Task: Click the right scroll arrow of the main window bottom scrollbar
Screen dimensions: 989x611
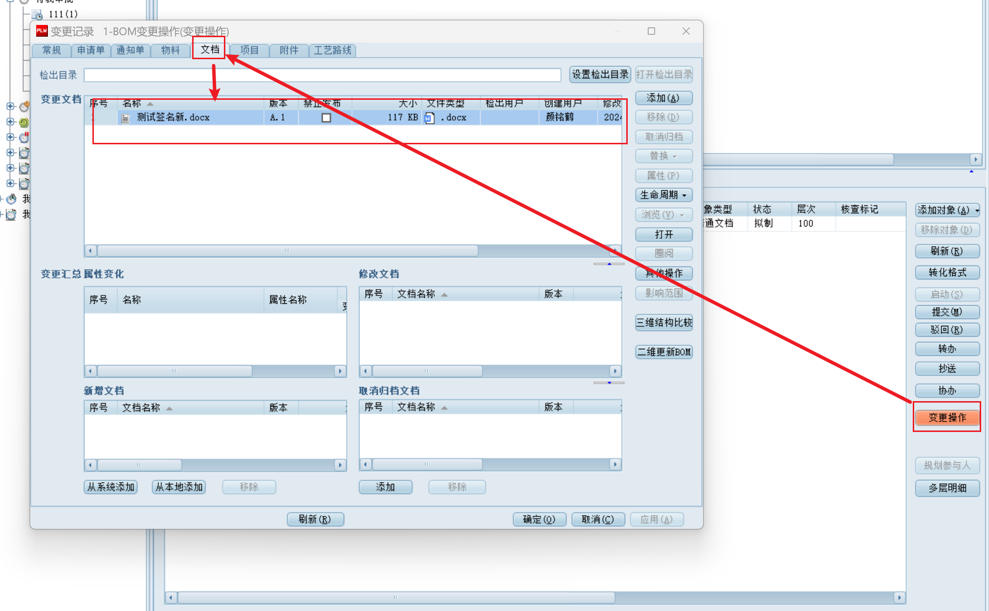Action: 900,597
